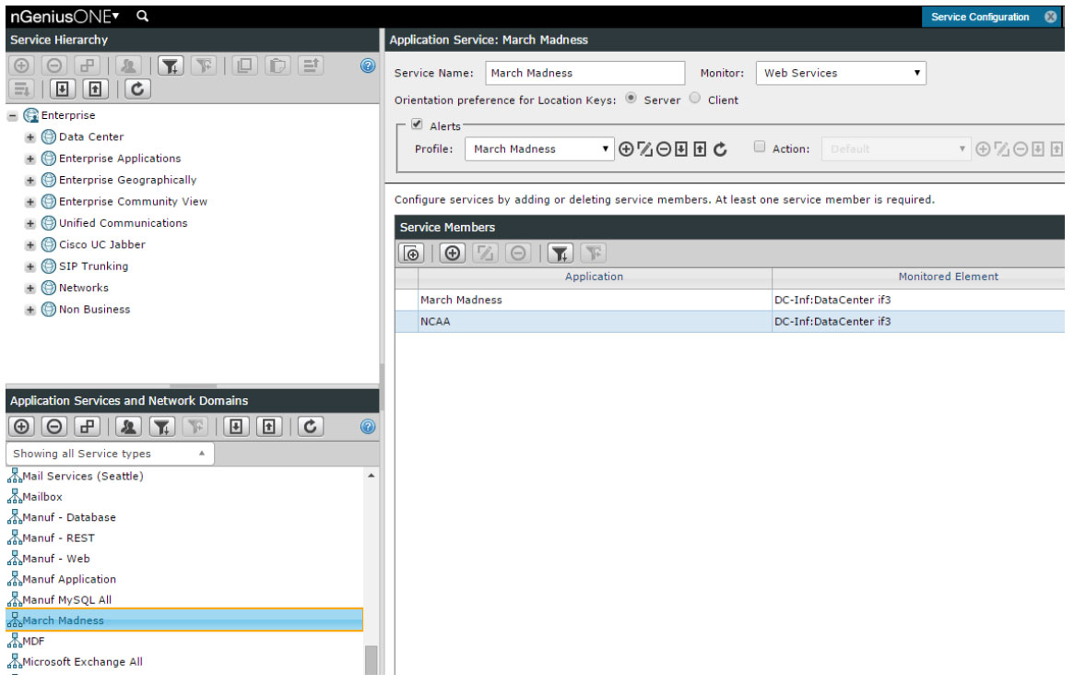Open help for the Service Hierarchy panel
Image resolution: width=1086 pixels, height=697 pixels.
click(x=368, y=65)
